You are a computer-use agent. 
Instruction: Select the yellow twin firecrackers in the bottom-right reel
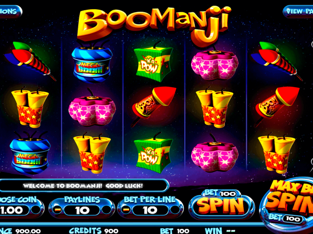276,153
